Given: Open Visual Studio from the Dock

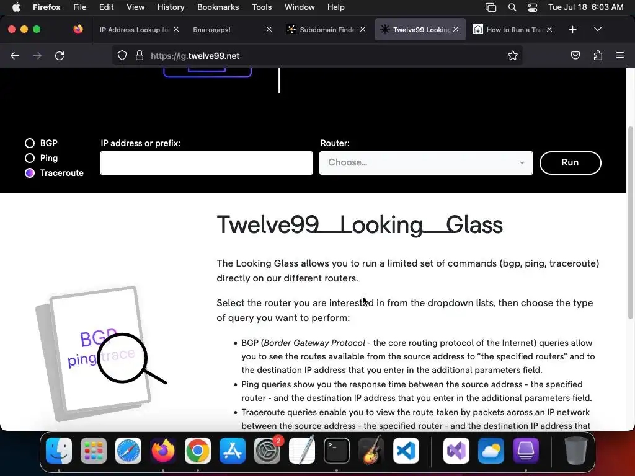Looking at the screenshot, I should click(x=456, y=450).
